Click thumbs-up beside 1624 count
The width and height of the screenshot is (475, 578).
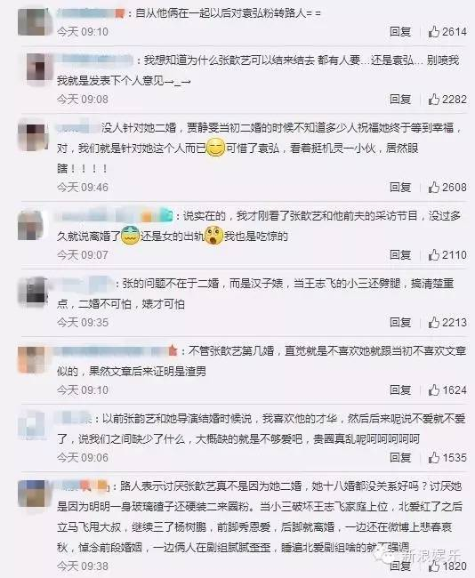coord(434,390)
